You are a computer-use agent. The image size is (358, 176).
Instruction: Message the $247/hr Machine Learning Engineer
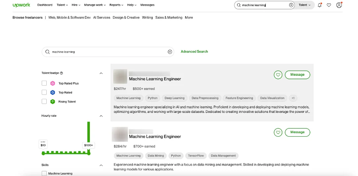(x=297, y=75)
